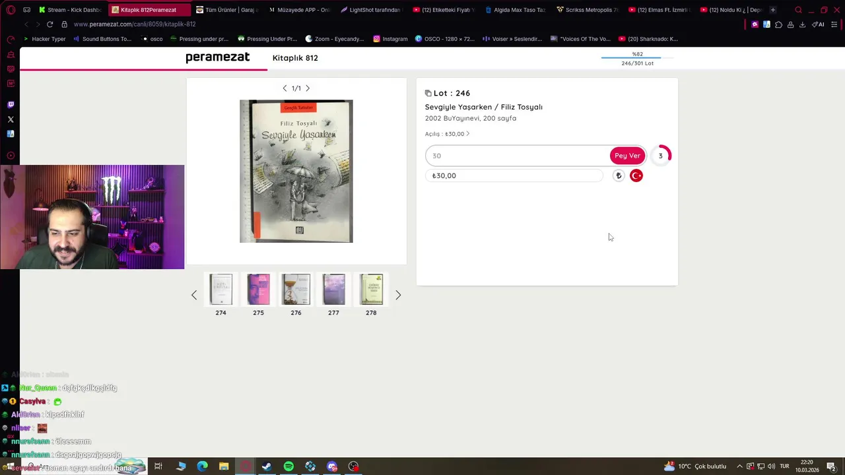Go to previous lot photo arrow
845x475 pixels.
pyautogui.click(x=285, y=88)
